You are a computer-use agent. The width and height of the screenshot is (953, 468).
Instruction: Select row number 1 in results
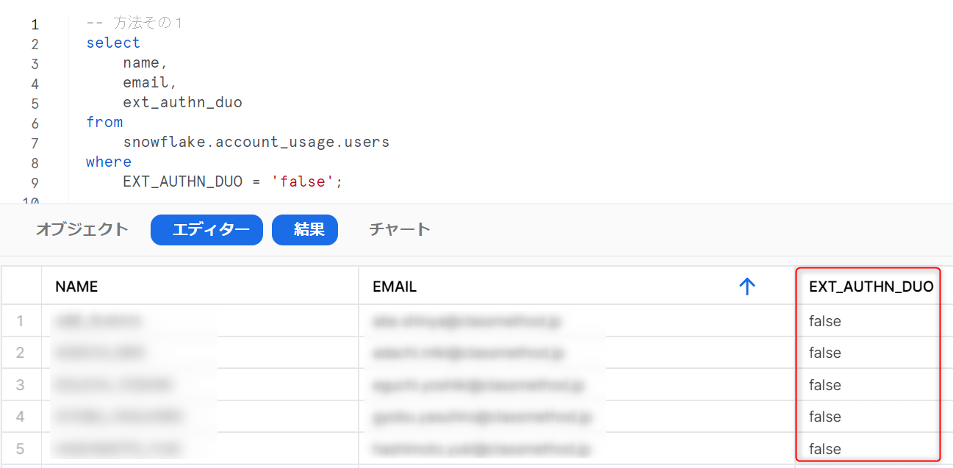click(21, 320)
